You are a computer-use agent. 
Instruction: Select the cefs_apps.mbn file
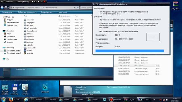coord(32,28)
